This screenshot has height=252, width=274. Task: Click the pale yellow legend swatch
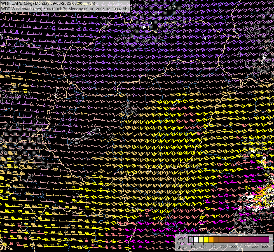(x=201, y=240)
